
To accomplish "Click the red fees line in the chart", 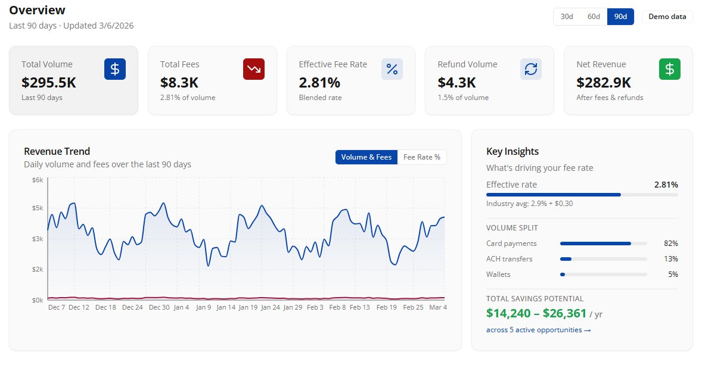I will (x=238, y=298).
